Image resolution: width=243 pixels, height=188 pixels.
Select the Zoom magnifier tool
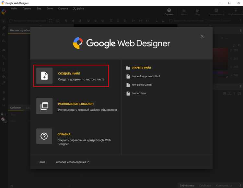point(4,105)
